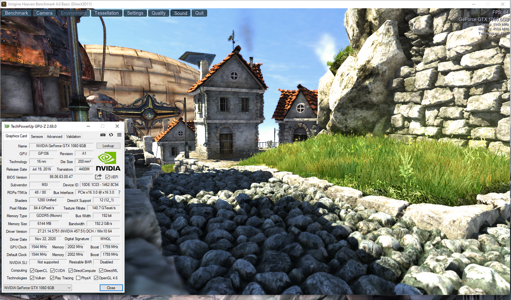Click the Bus Interface value PCIe x16 3.0

96,192
